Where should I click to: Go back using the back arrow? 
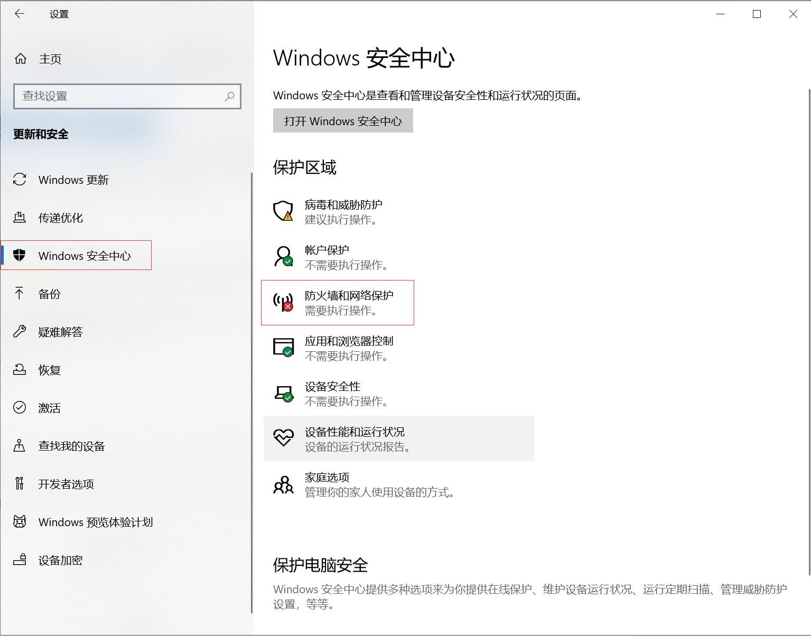coord(20,14)
